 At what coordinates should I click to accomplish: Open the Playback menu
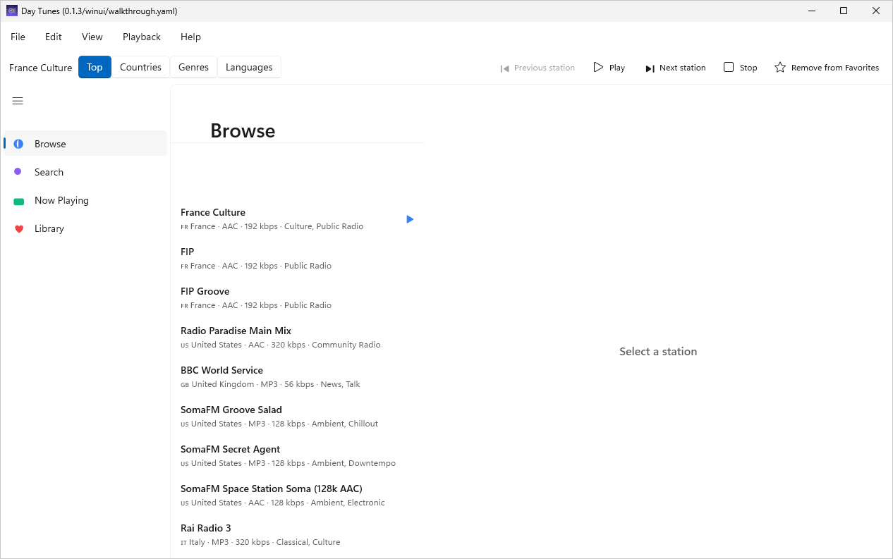(x=142, y=37)
